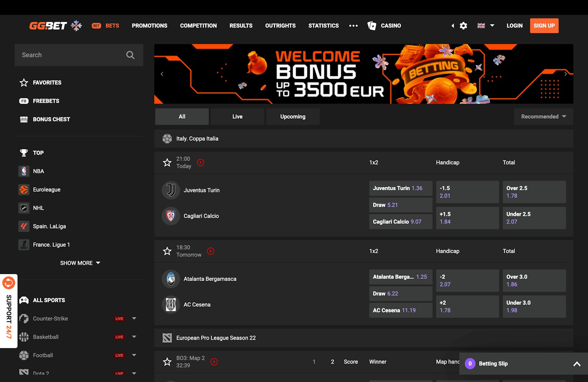Switch the matches filter to Live
This screenshot has width=588, height=382.
point(237,116)
